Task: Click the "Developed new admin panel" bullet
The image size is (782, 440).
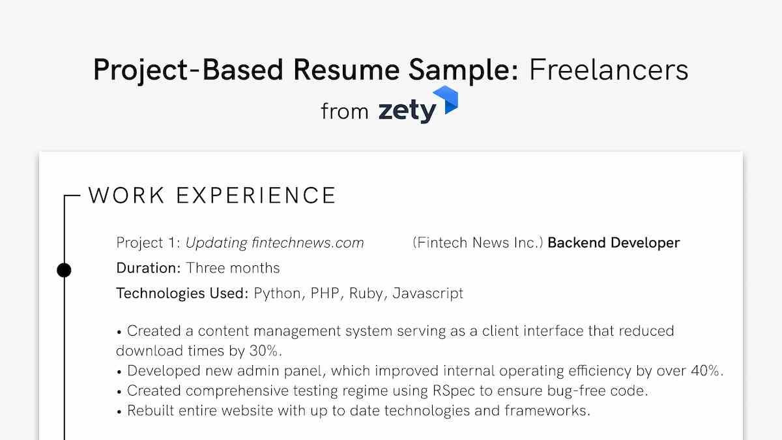Action: [x=420, y=371]
